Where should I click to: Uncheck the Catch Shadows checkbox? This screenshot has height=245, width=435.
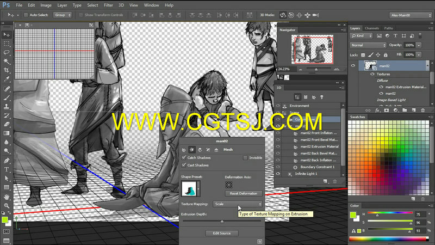pos(184,157)
